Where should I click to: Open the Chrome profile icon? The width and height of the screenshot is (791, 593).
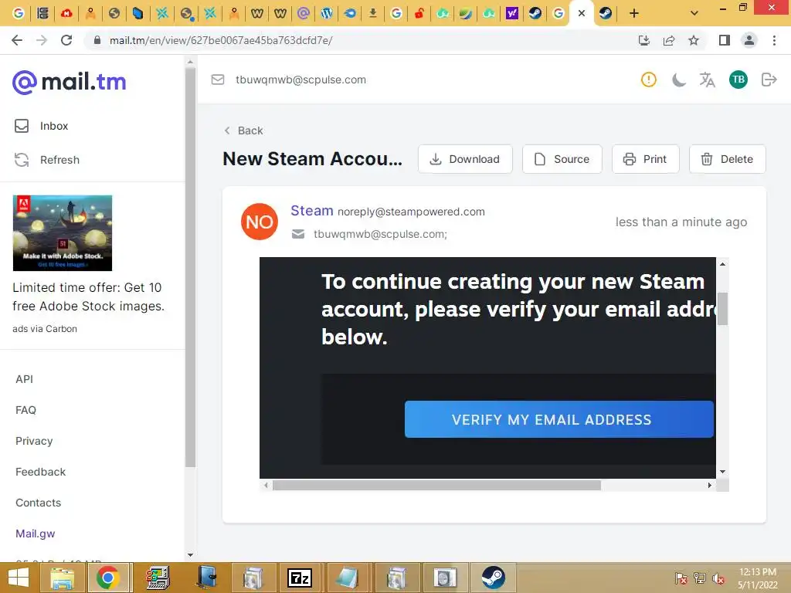coord(749,40)
